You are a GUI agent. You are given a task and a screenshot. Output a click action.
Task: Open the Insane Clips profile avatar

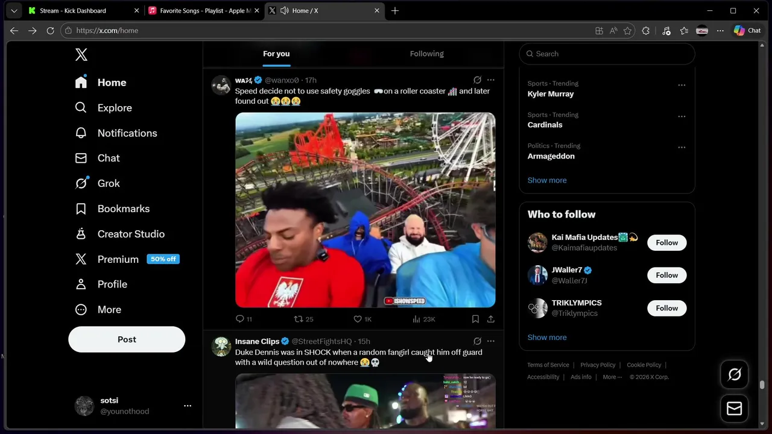click(x=221, y=347)
